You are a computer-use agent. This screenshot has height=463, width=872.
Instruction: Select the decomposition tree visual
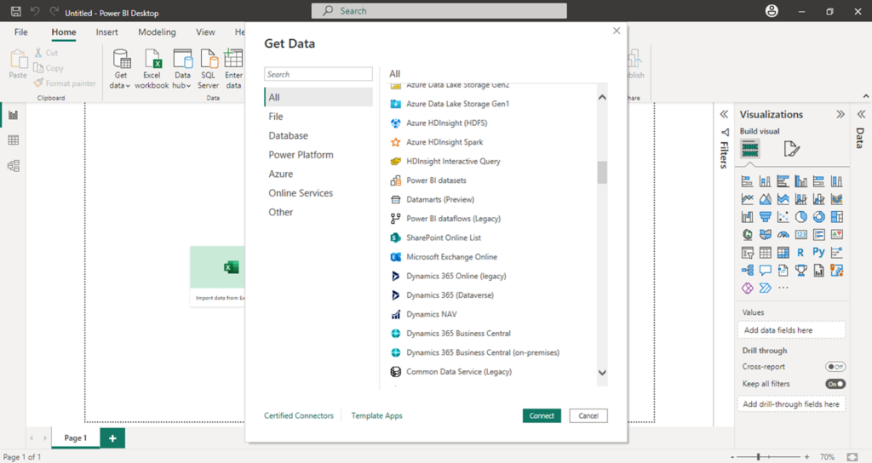(748, 271)
